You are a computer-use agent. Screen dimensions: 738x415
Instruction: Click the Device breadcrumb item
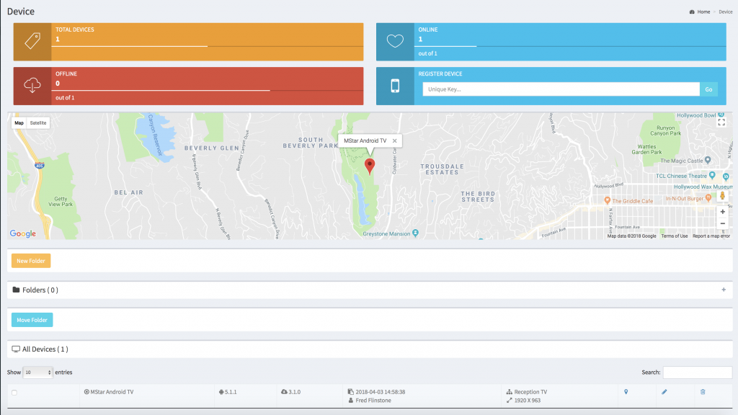tap(725, 12)
